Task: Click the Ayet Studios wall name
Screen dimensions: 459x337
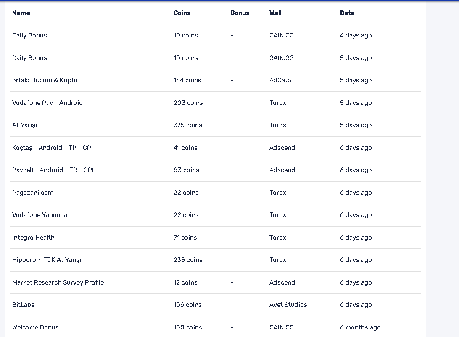Action: [288, 305]
